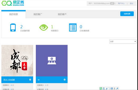Open the purple te scene thumbnail

click(x=52, y=61)
